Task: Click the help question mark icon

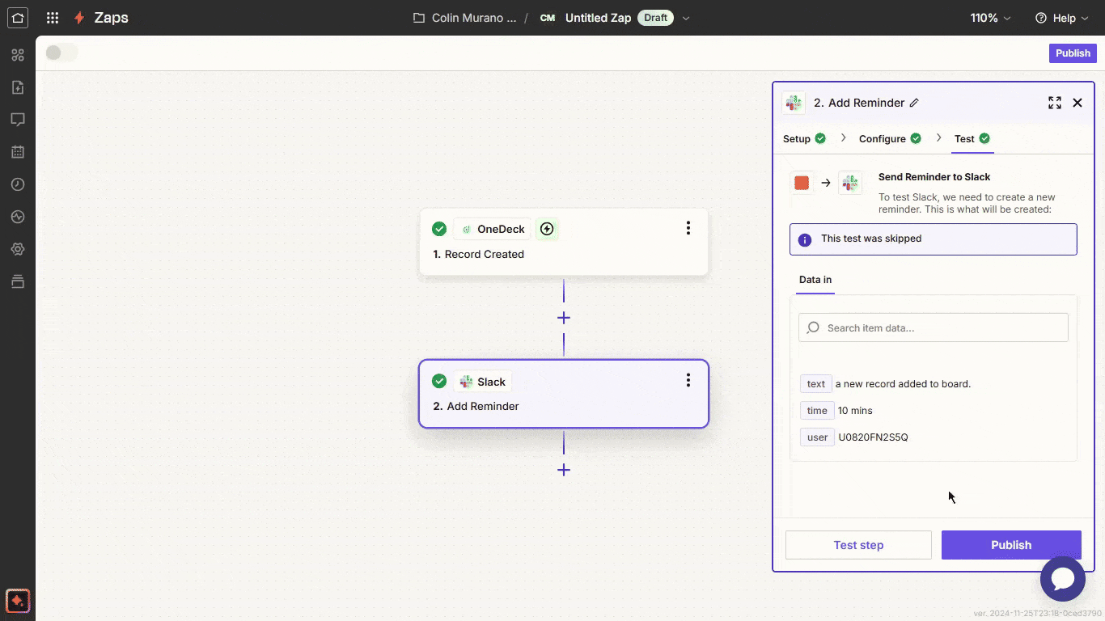Action: pyautogui.click(x=1041, y=18)
